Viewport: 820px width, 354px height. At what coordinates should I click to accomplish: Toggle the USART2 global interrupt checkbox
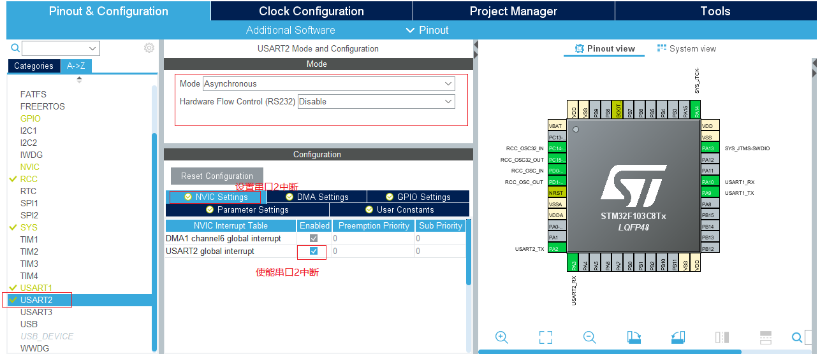tap(314, 251)
